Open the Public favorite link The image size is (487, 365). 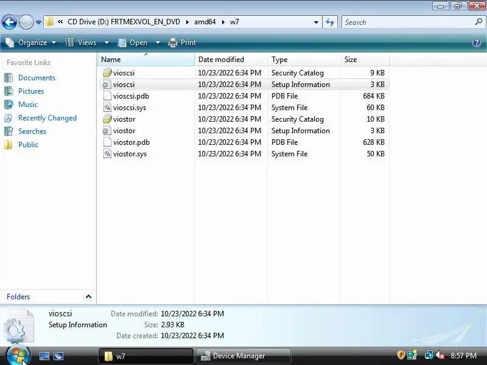point(28,145)
